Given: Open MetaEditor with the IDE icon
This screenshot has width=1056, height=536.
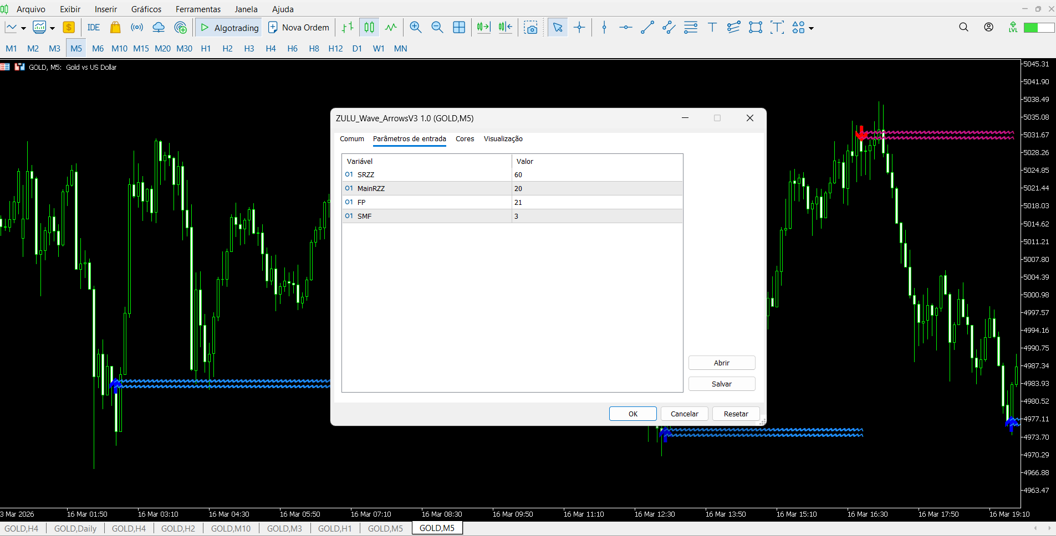Looking at the screenshot, I should point(93,27).
